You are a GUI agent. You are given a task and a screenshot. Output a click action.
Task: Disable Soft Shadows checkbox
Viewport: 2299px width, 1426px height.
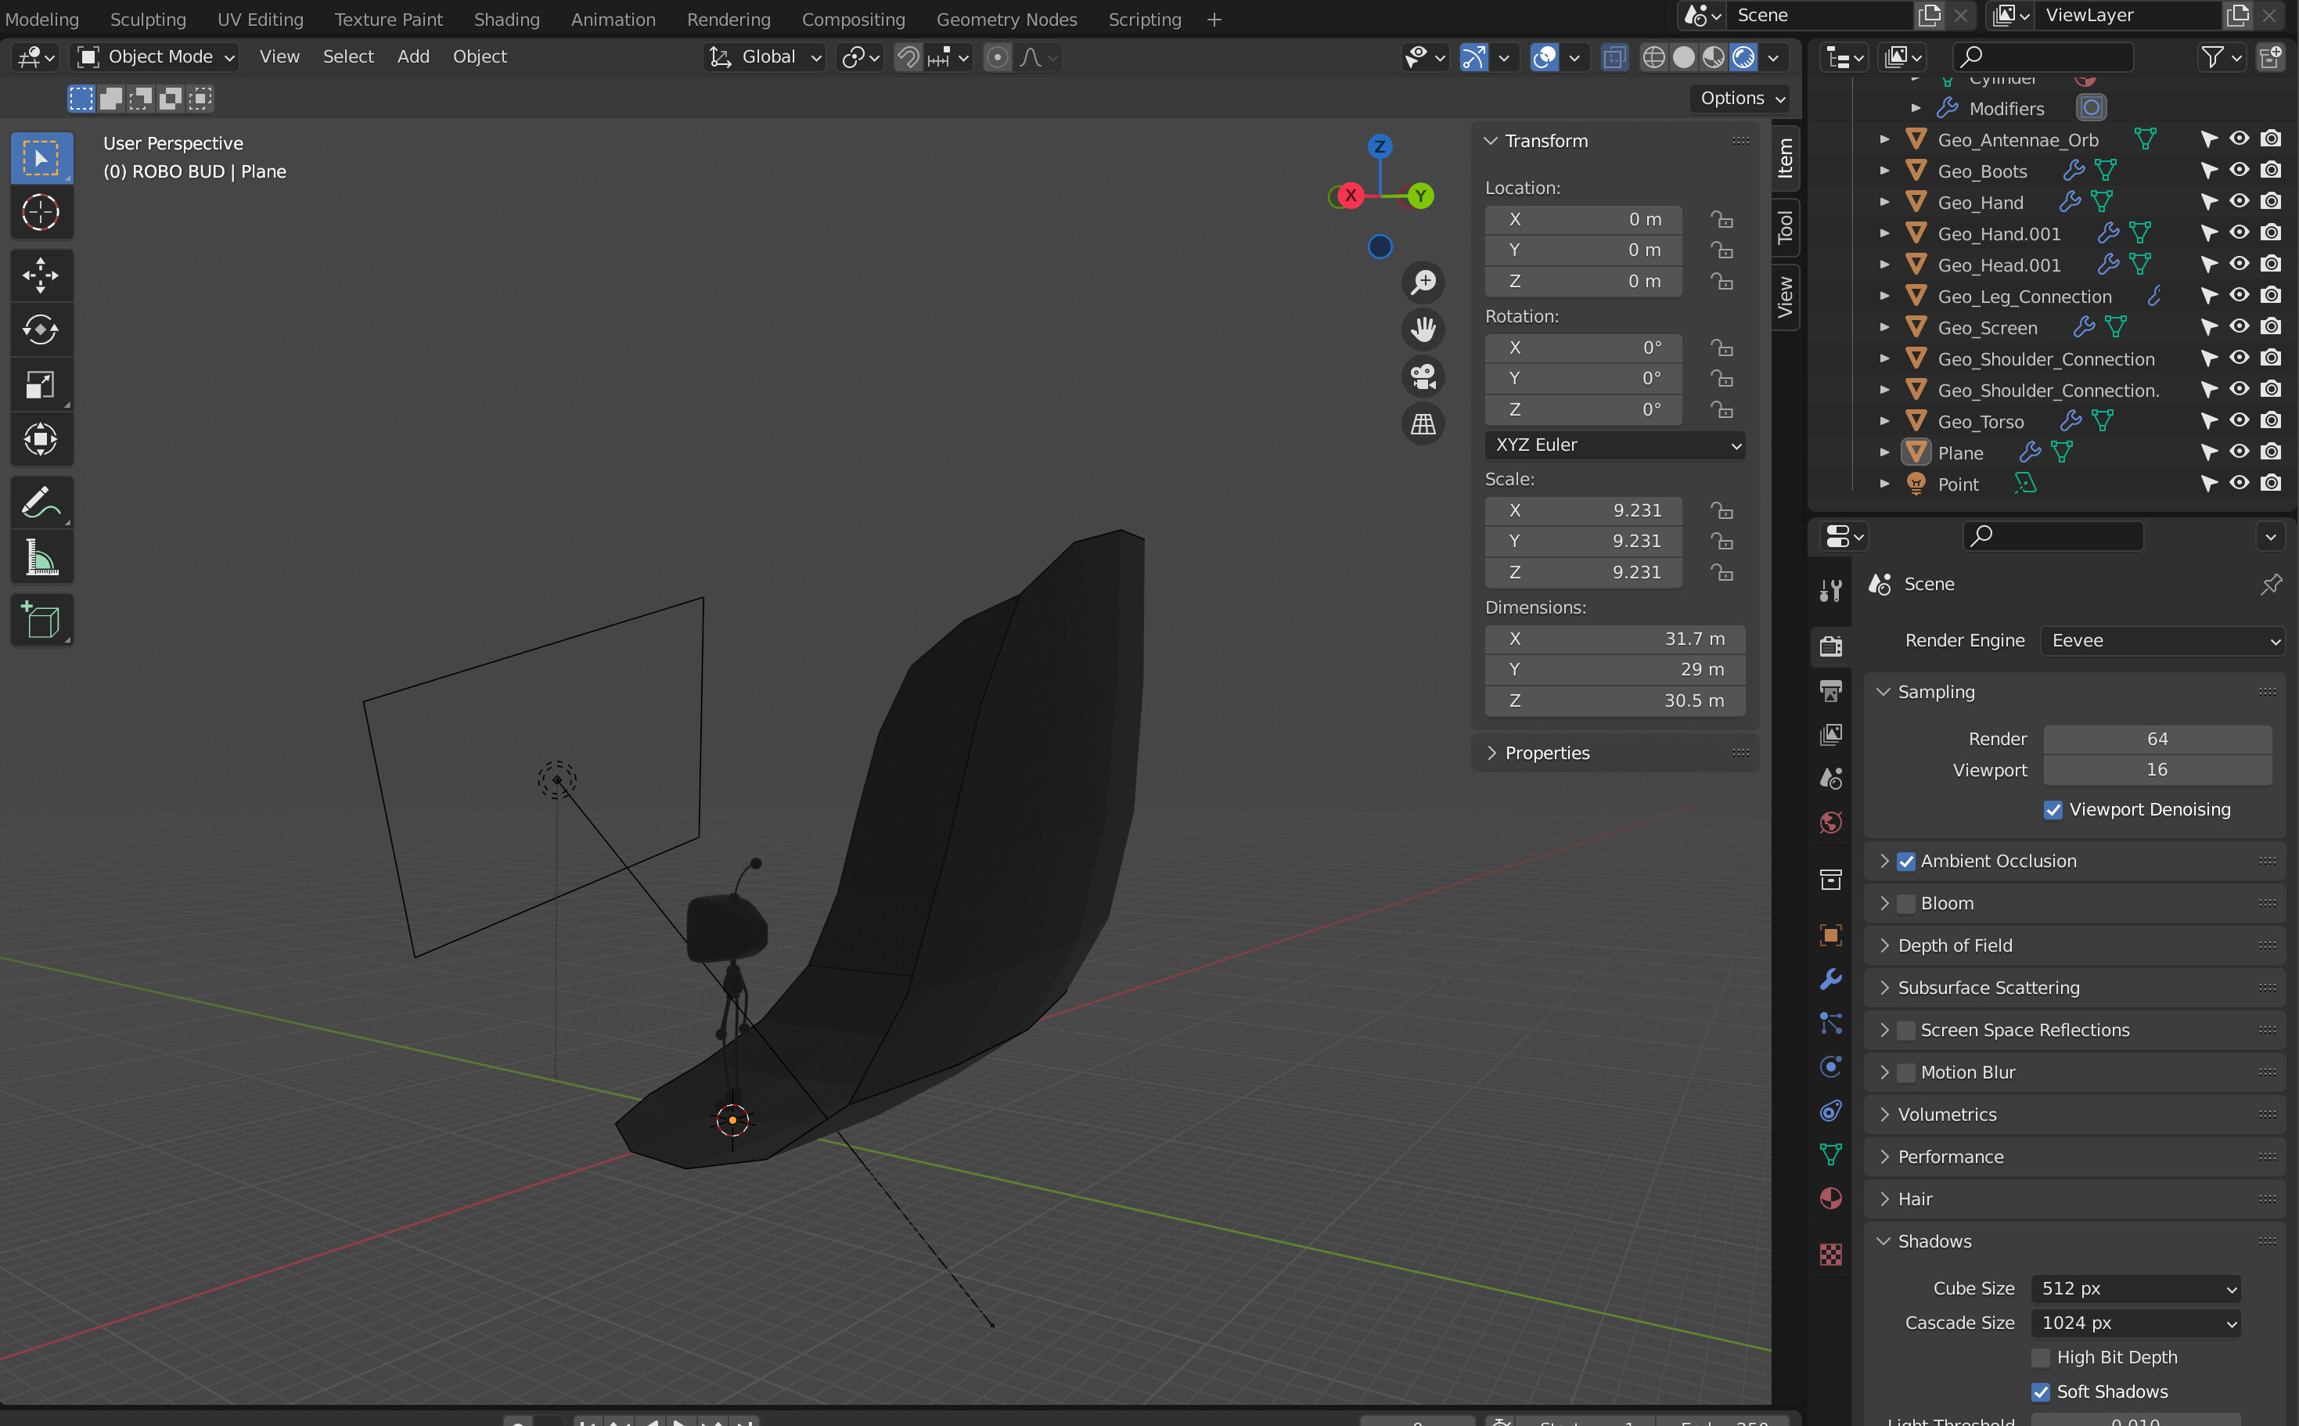2041,1392
